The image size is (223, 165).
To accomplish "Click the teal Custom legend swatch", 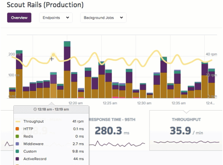I will [x=17, y=151].
